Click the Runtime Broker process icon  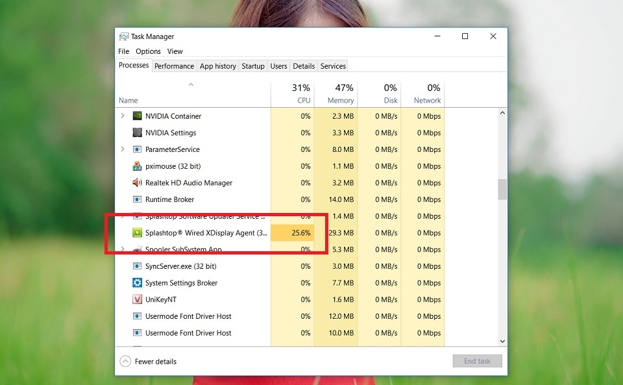coord(137,199)
